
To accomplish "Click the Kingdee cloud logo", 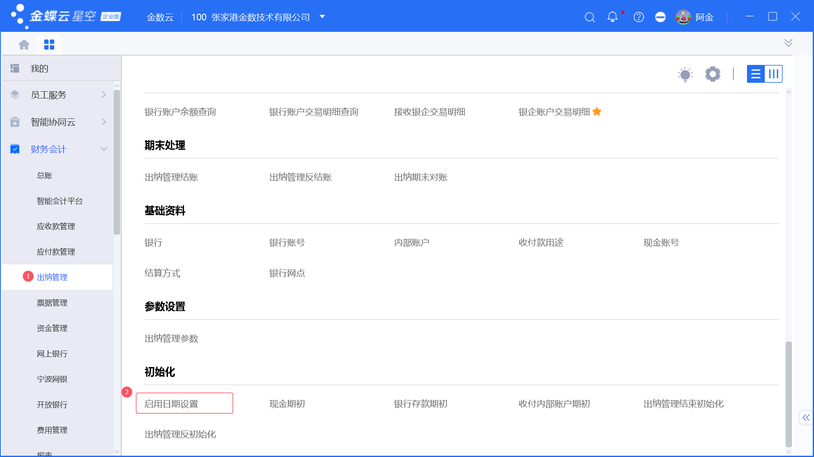I will coord(66,16).
